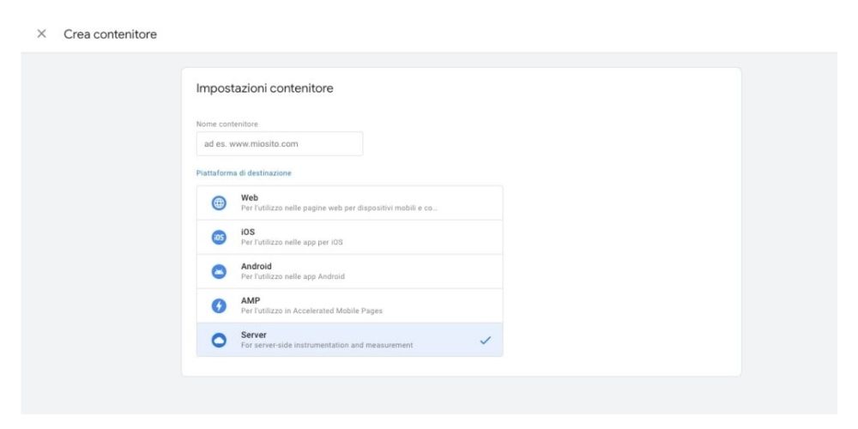The width and height of the screenshot is (858, 429).
Task: Click "For server-side instrumentation and measurement" text
Action: [x=327, y=345]
